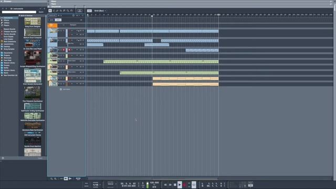The width and height of the screenshot is (336, 189).
Task: Select Desktop in browser sidebar
Action: [x=7, y=47]
